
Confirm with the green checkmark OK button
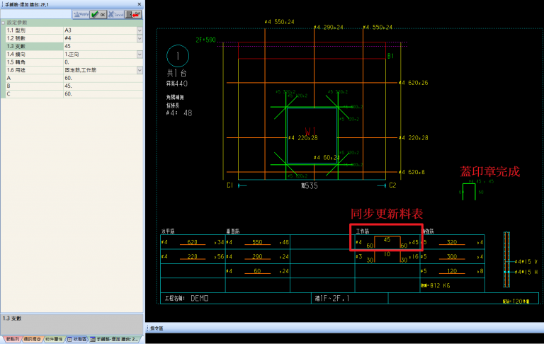tap(98, 14)
